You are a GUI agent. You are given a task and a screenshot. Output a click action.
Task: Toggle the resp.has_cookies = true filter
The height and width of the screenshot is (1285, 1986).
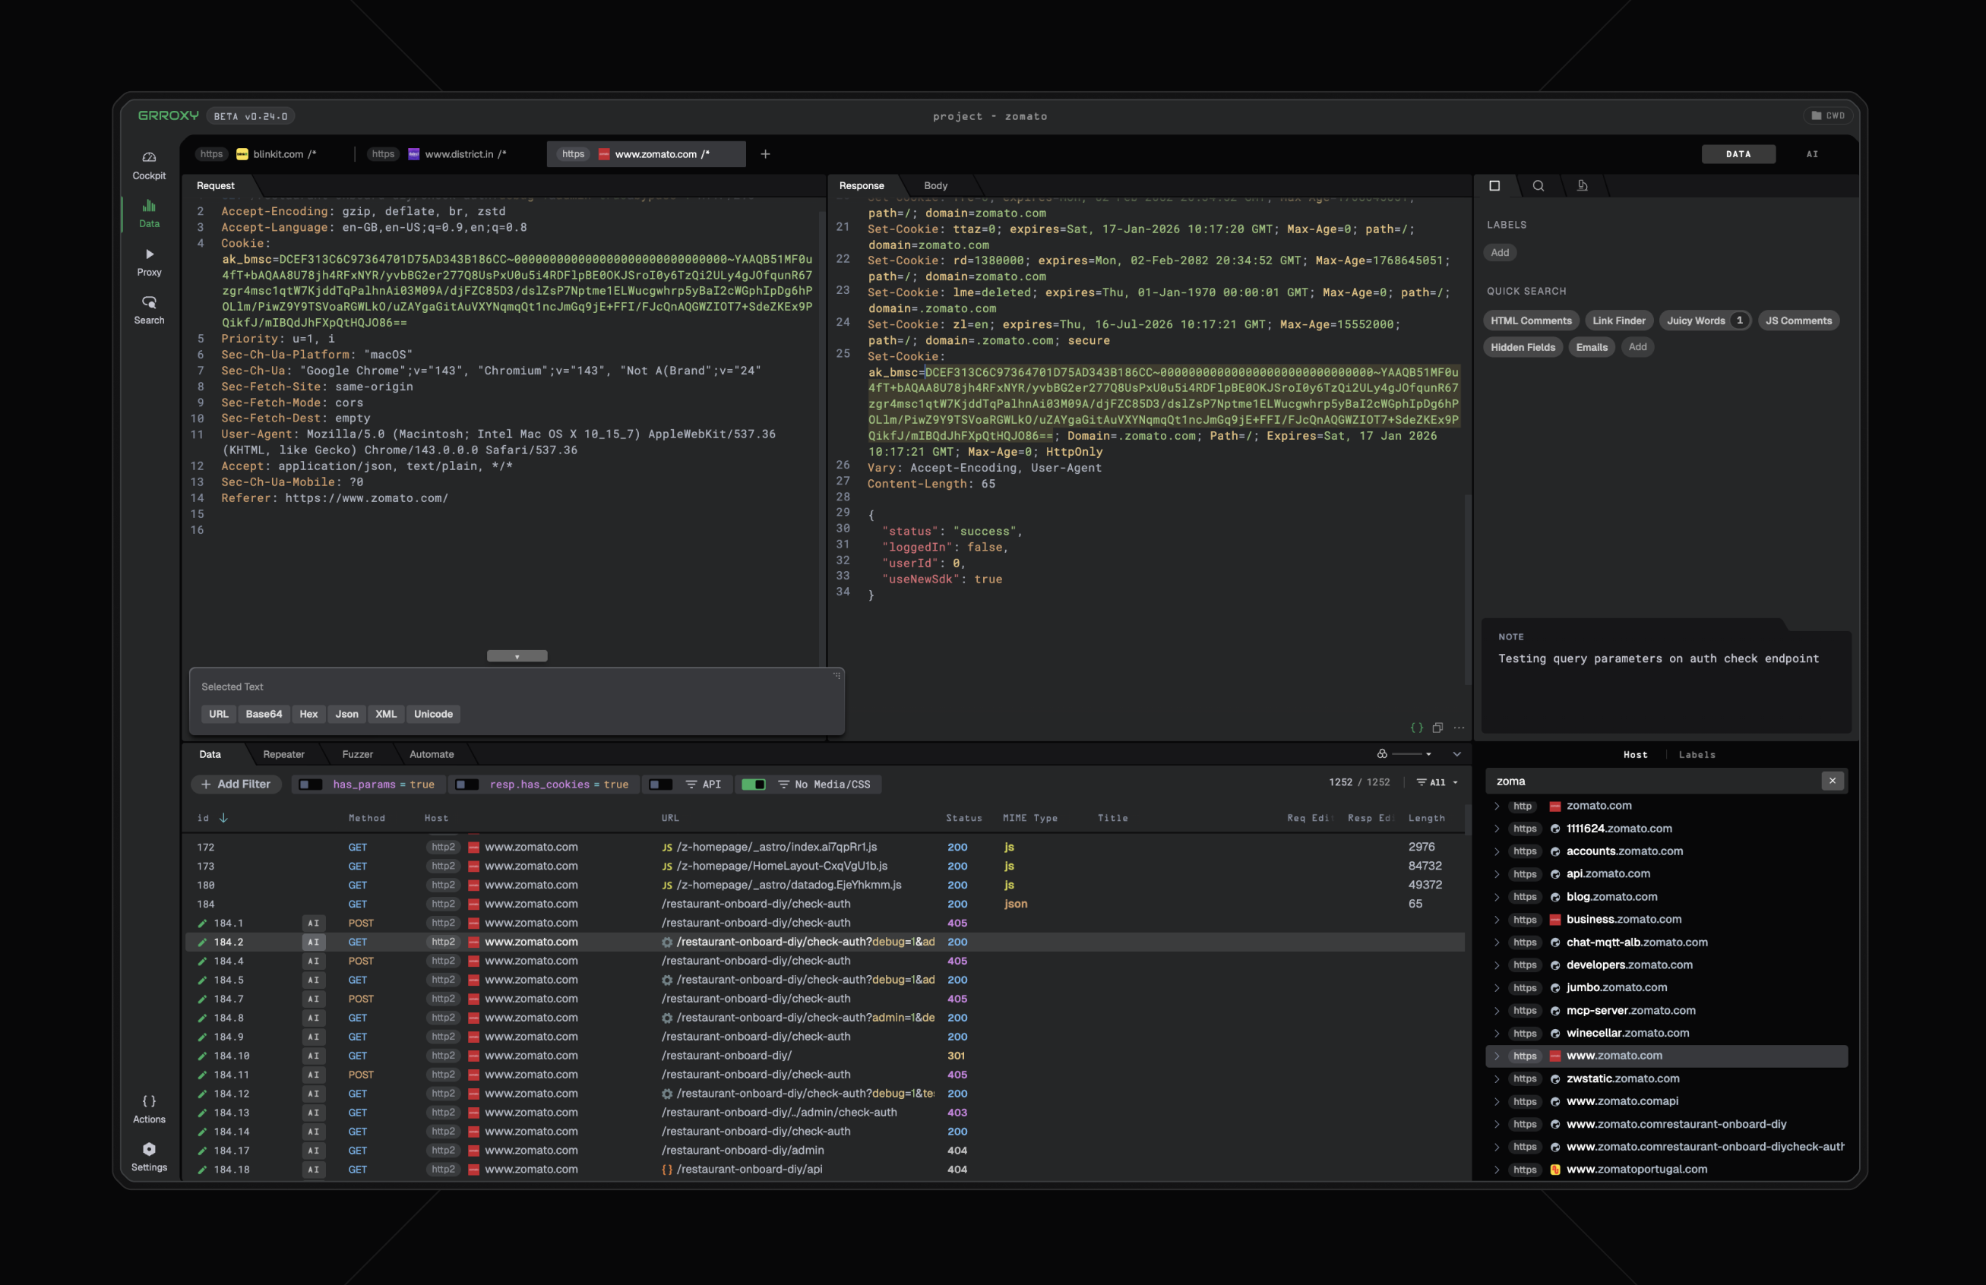coord(467,785)
